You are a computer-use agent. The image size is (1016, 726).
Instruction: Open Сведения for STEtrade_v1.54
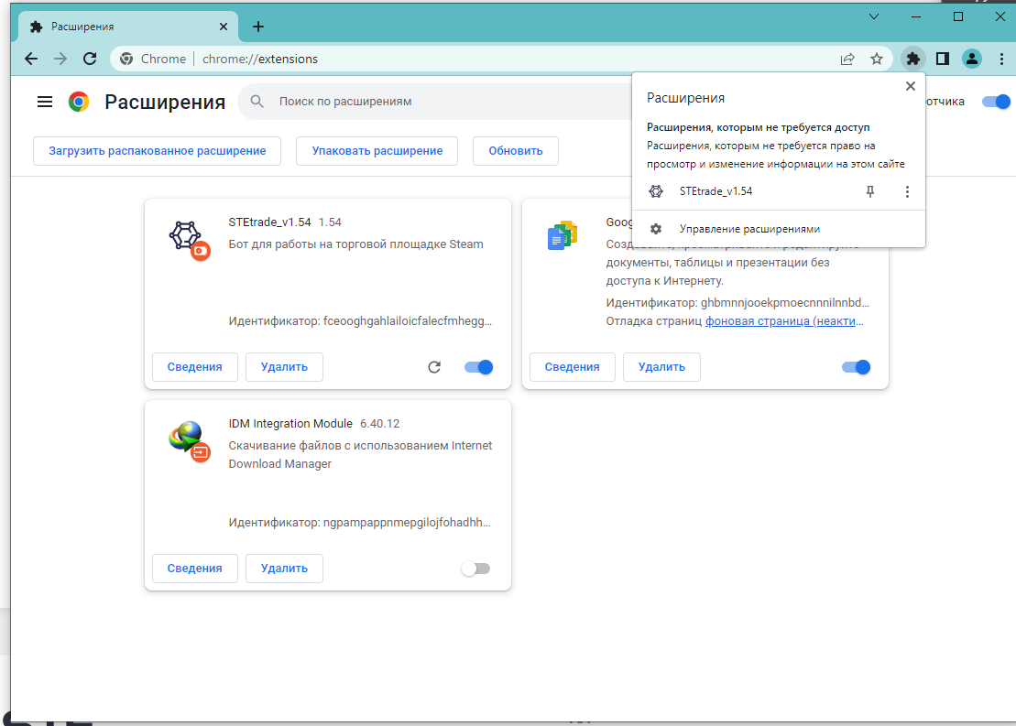[x=195, y=367]
